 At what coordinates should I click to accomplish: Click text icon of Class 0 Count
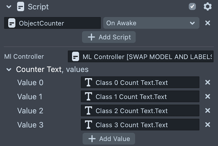[88, 83]
